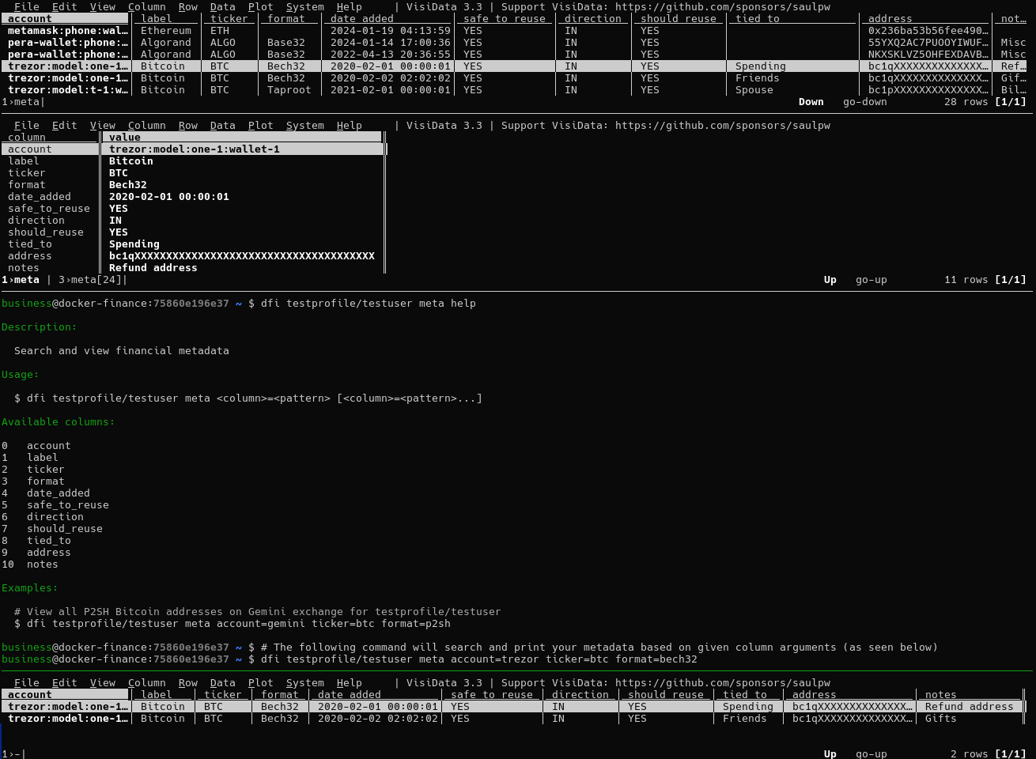Open the File menu in the top VisiData pane
Screen dimensions: 1036x759
26,6
